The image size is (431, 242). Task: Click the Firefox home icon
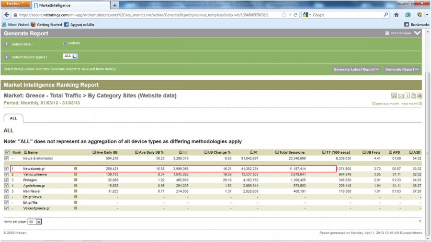click(396, 15)
